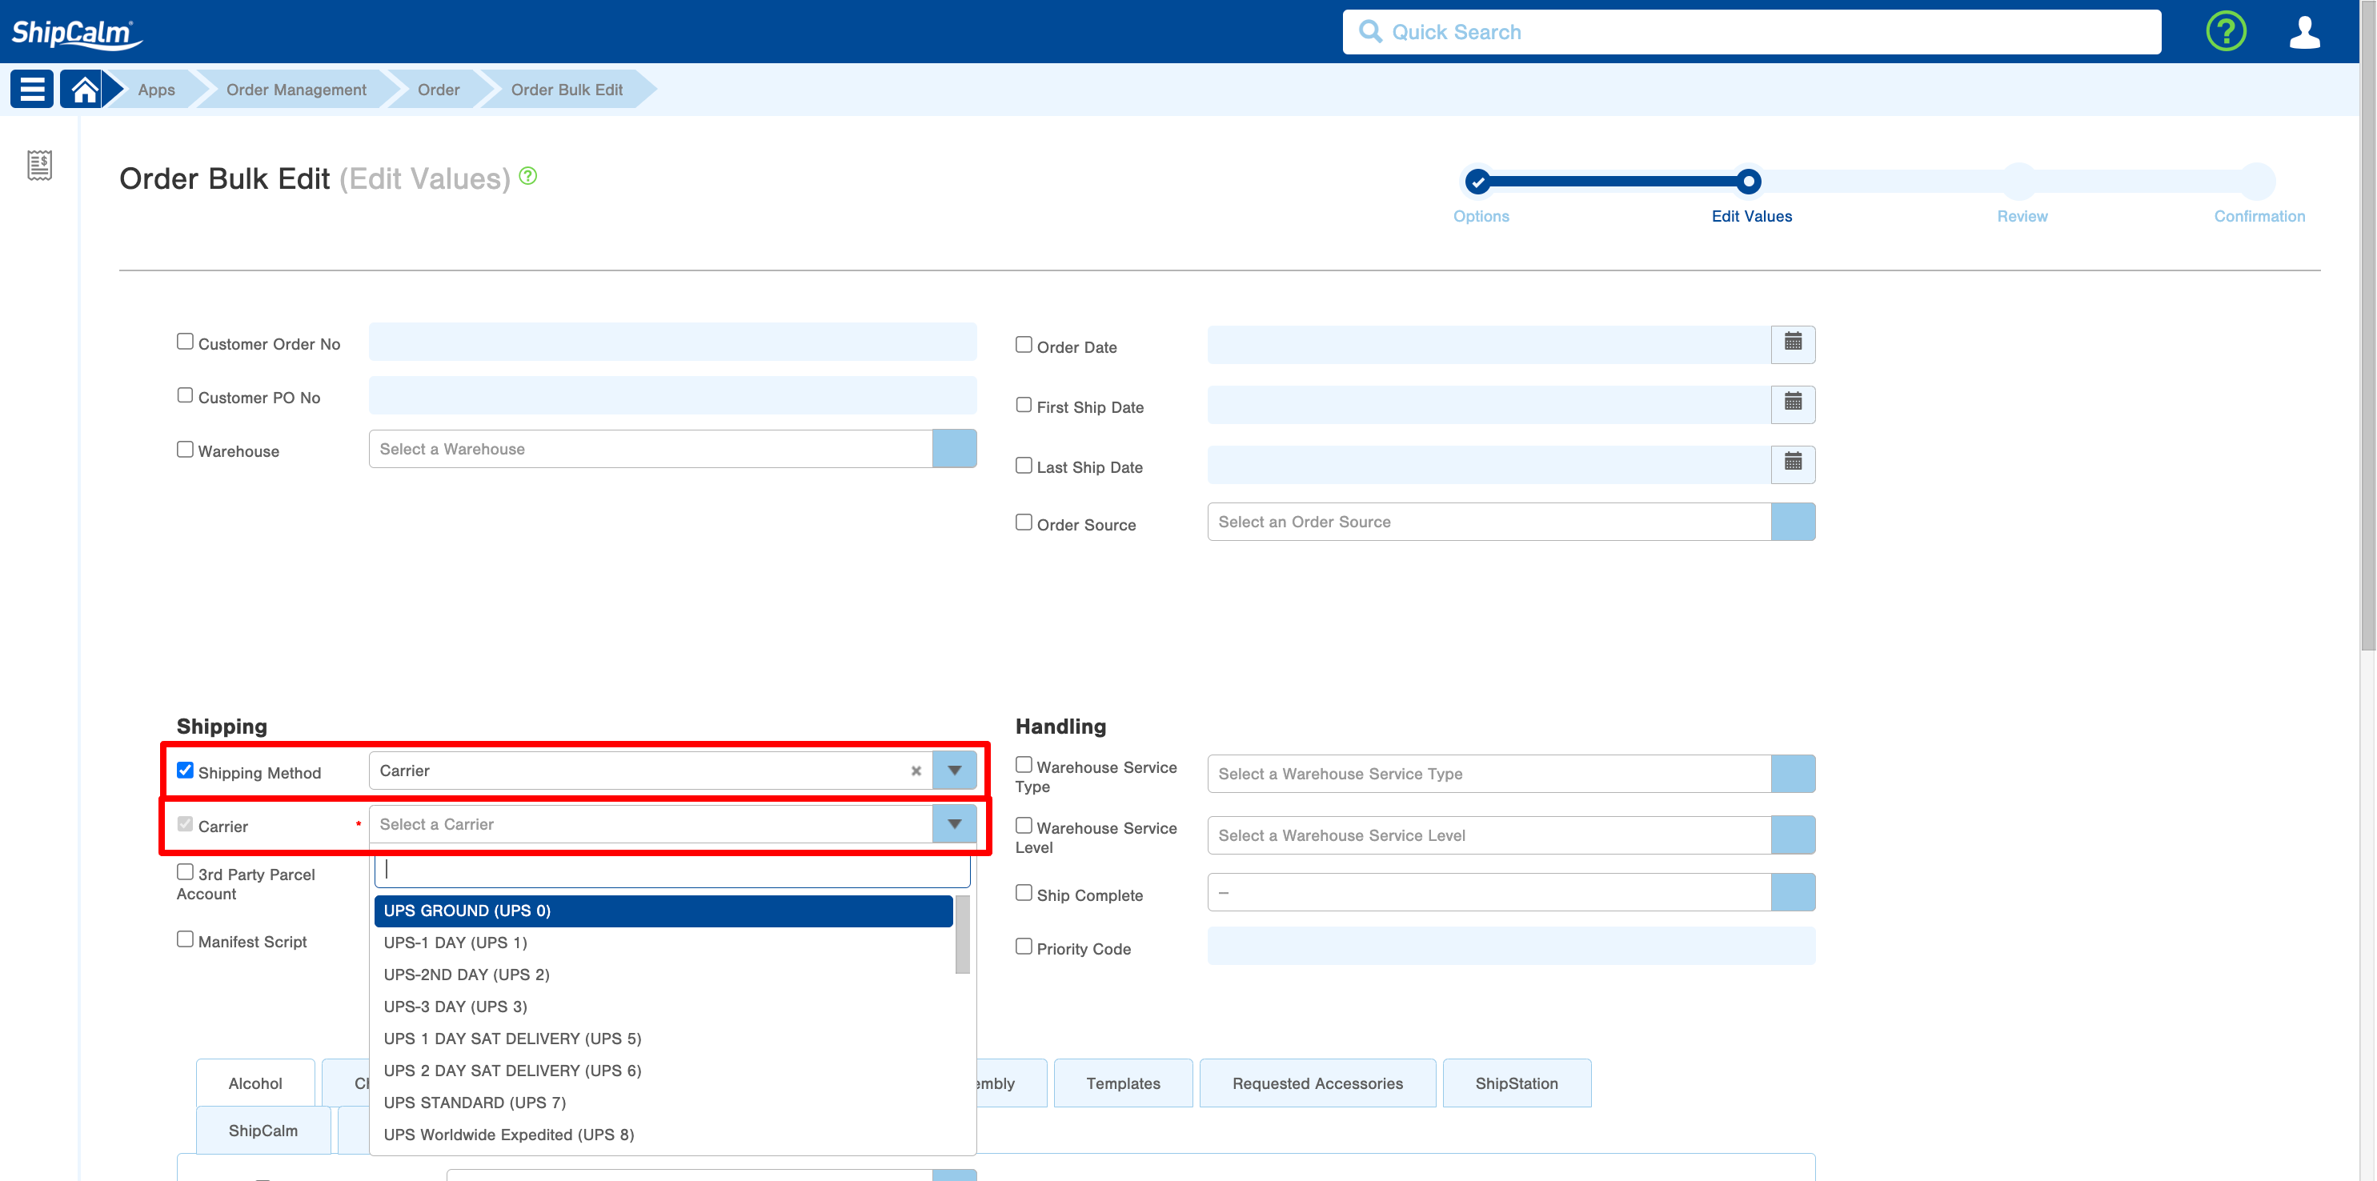Viewport: 2377px width, 1181px height.
Task: Click the Edit Values step marker
Action: (1748, 182)
